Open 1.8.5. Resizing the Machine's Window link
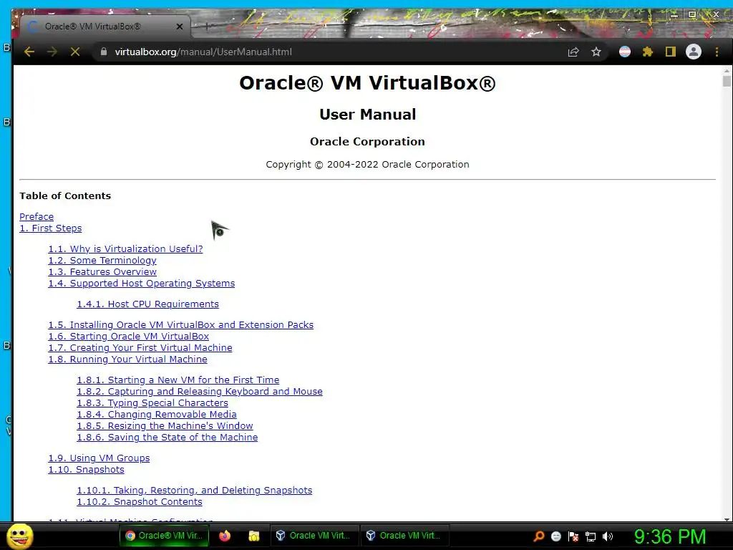733x550 pixels. 165,425
